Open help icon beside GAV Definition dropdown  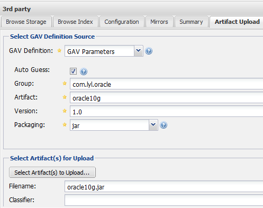click(x=149, y=51)
